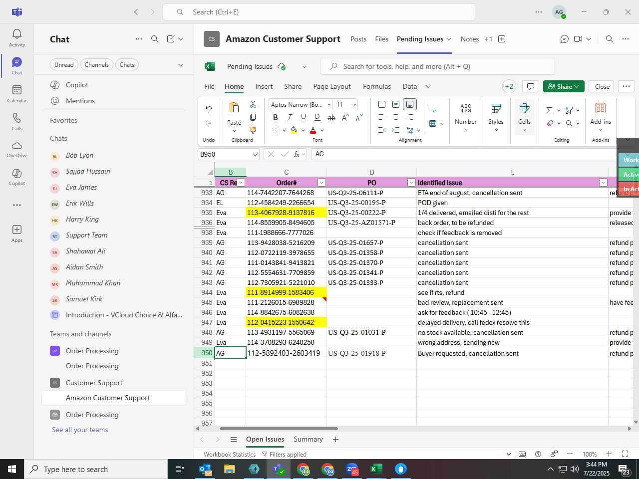
Task: Switch to the Insert ribbon tab
Action: [x=264, y=86]
